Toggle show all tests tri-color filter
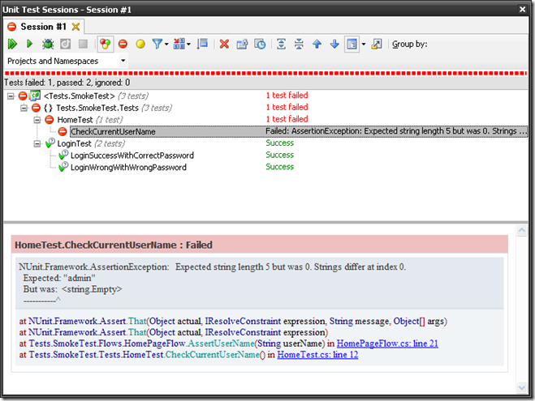 point(105,44)
